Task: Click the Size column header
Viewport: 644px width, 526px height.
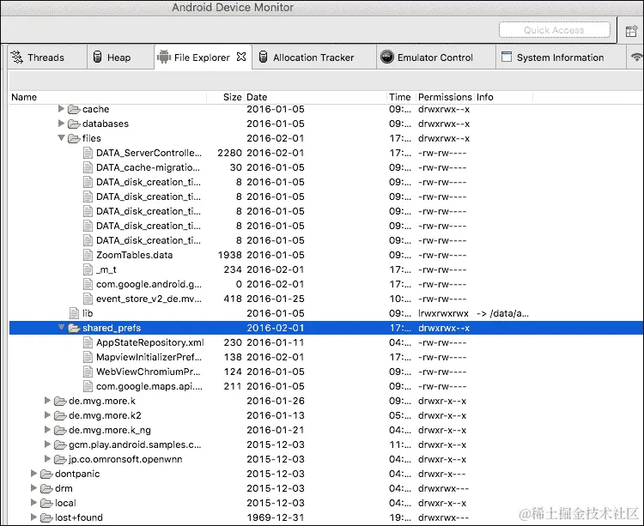Action: (226, 97)
